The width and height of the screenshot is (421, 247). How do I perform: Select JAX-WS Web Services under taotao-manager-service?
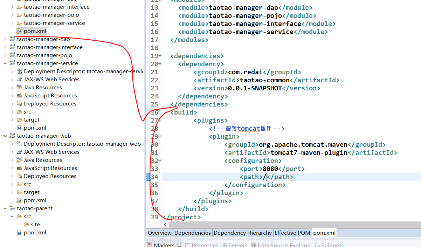[51, 80]
